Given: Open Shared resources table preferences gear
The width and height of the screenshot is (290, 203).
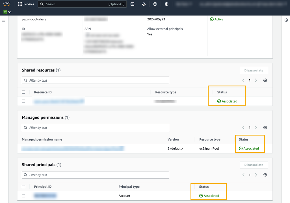Looking at the screenshot, I should pos(265,80).
